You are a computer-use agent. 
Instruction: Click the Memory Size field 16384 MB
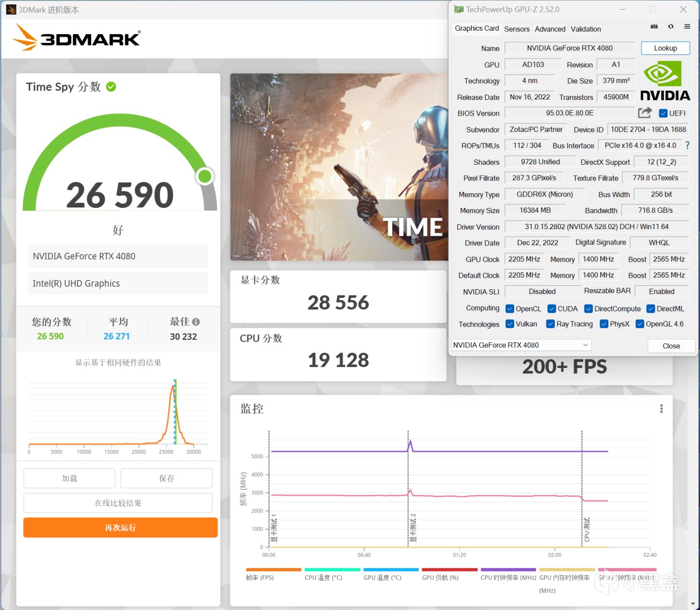tap(535, 210)
